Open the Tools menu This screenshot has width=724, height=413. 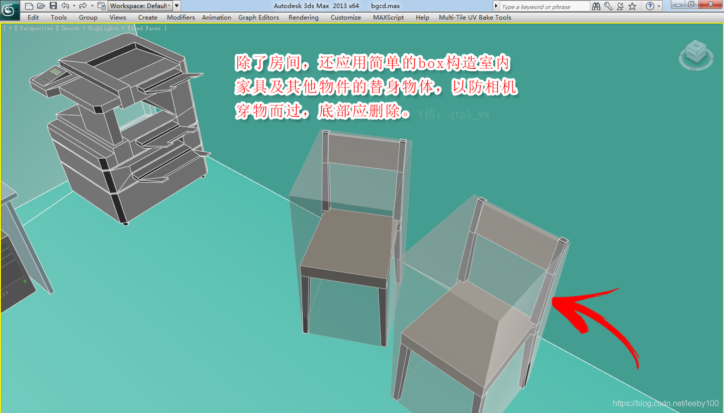click(59, 17)
